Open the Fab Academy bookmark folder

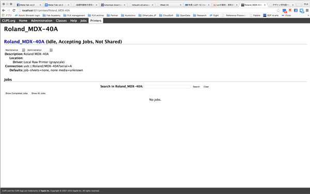(x=51, y=15)
